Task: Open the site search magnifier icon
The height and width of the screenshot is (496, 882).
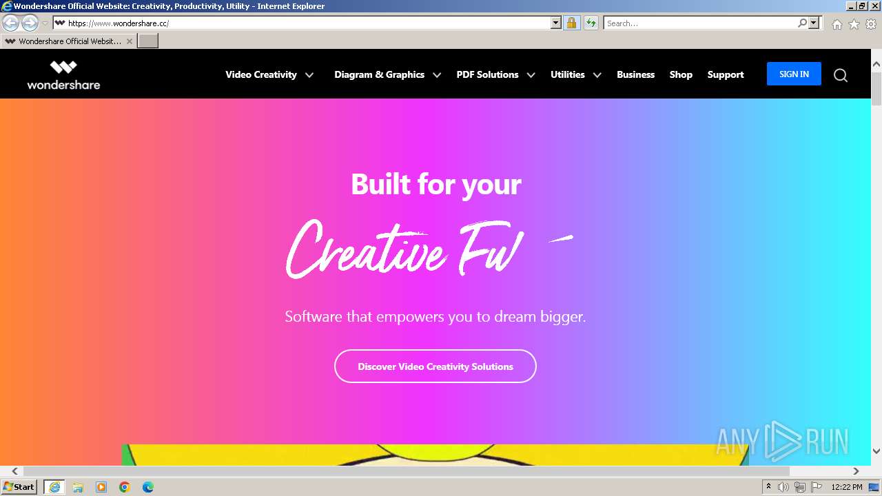Action: [x=840, y=75]
